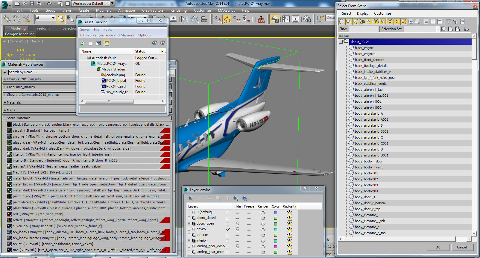Expand the Materials group in Material/Map Browser
This screenshot has height=258, width=480.
pos(5,102)
